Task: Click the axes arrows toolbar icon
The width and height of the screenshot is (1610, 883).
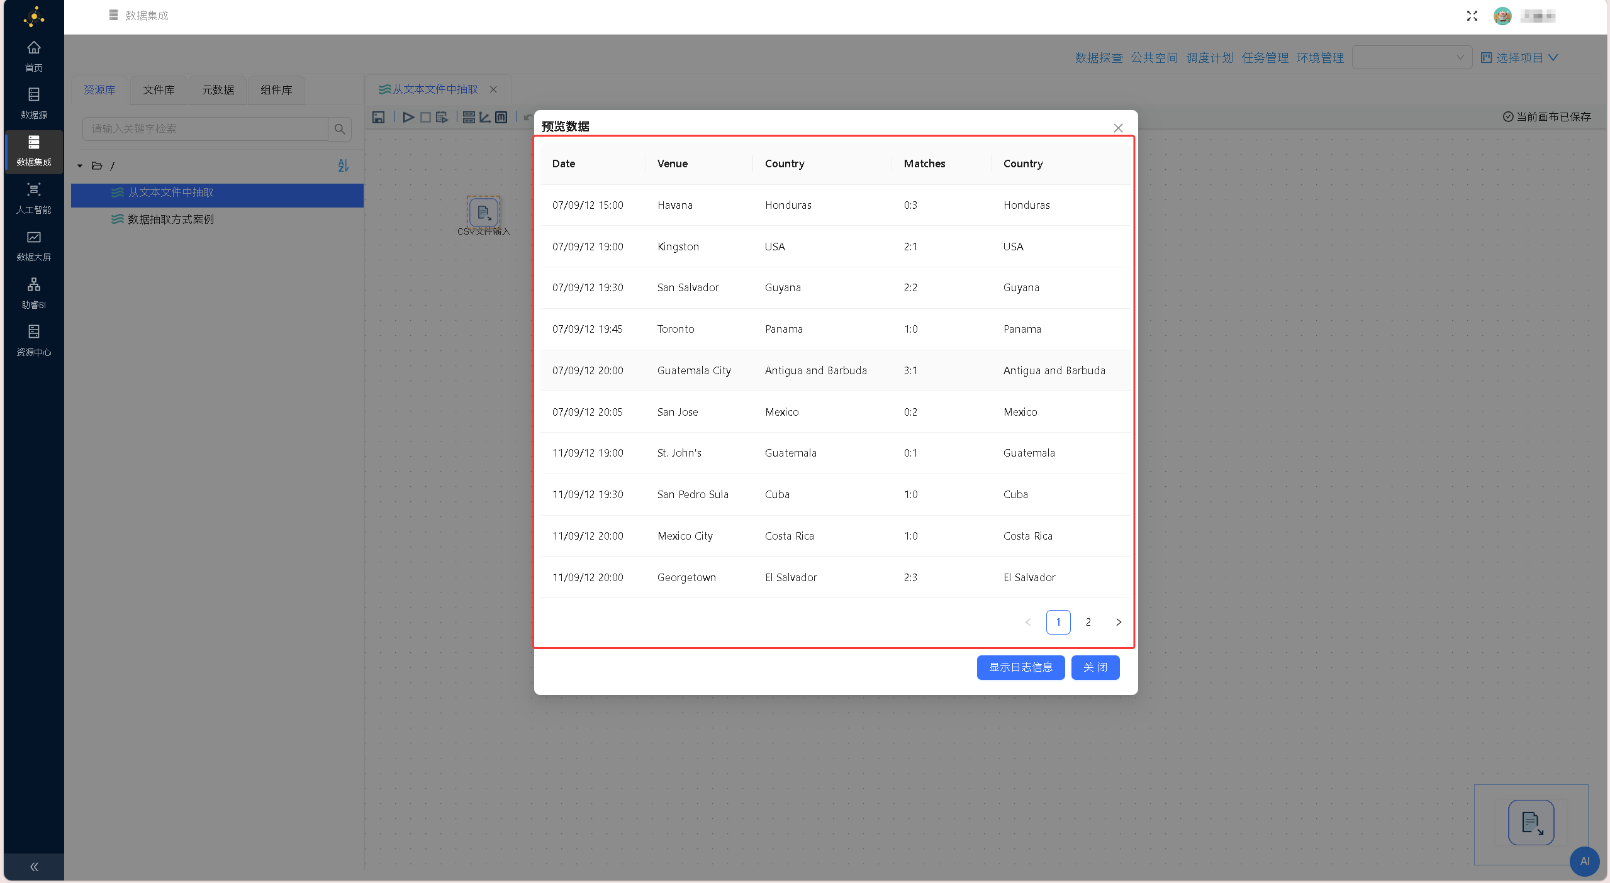Action: [484, 117]
